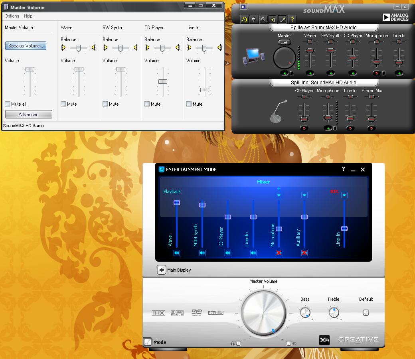Click 'Spille av: SoundMAX HD Audio' device label
This screenshot has width=415, height=359.
(x=324, y=27)
